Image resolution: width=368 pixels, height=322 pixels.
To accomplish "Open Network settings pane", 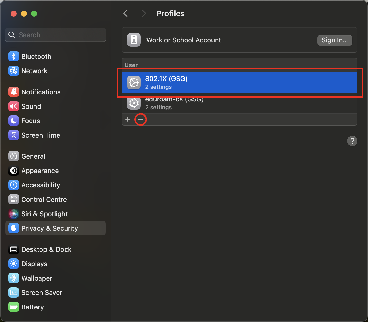I will (x=34, y=71).
